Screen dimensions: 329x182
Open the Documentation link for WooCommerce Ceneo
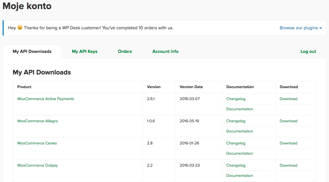click(240, 154)
